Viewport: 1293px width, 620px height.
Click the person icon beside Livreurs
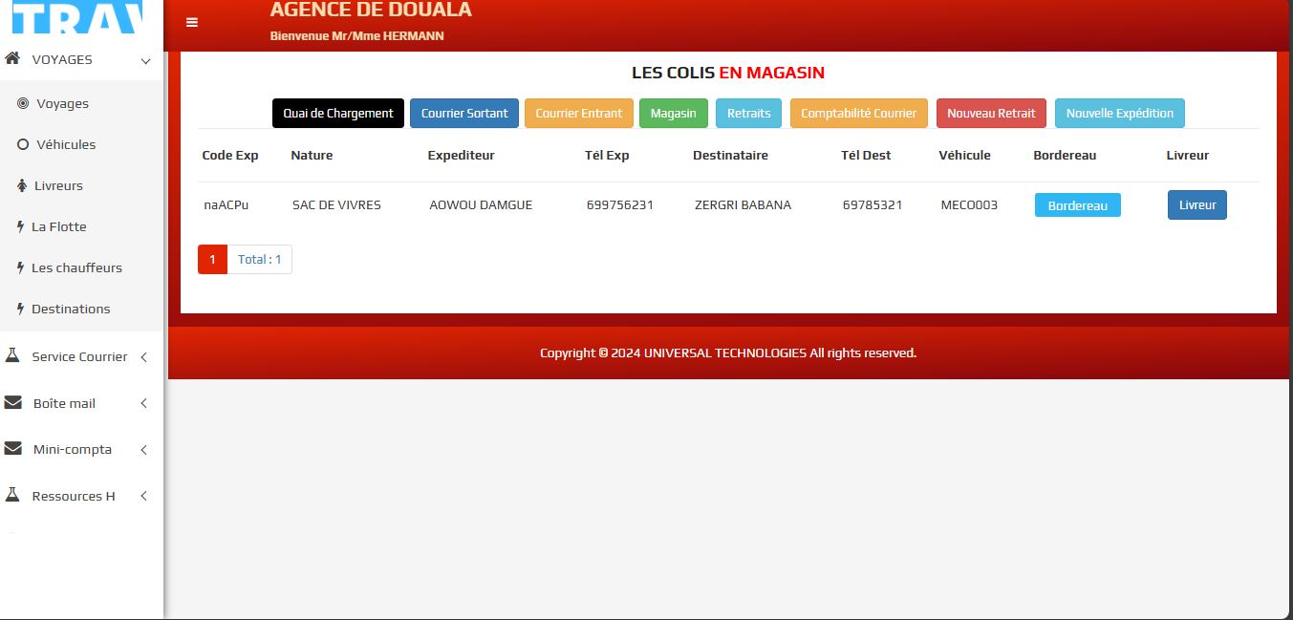[x=23, y=185]
